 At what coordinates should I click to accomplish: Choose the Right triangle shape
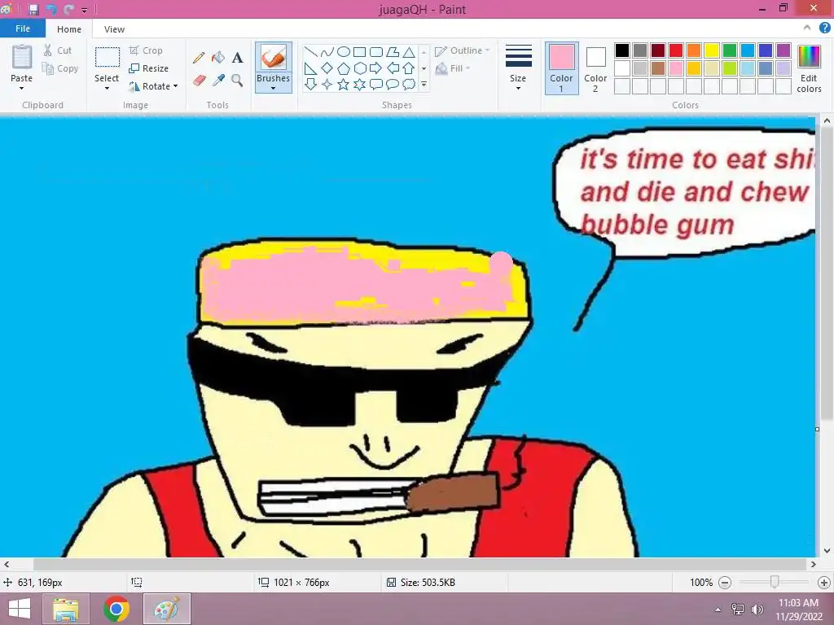click(x=310, y=68)
